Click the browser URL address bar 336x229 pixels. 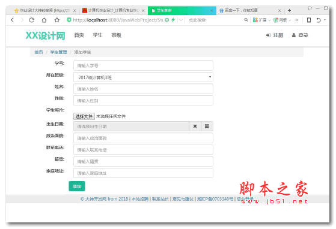118,20
